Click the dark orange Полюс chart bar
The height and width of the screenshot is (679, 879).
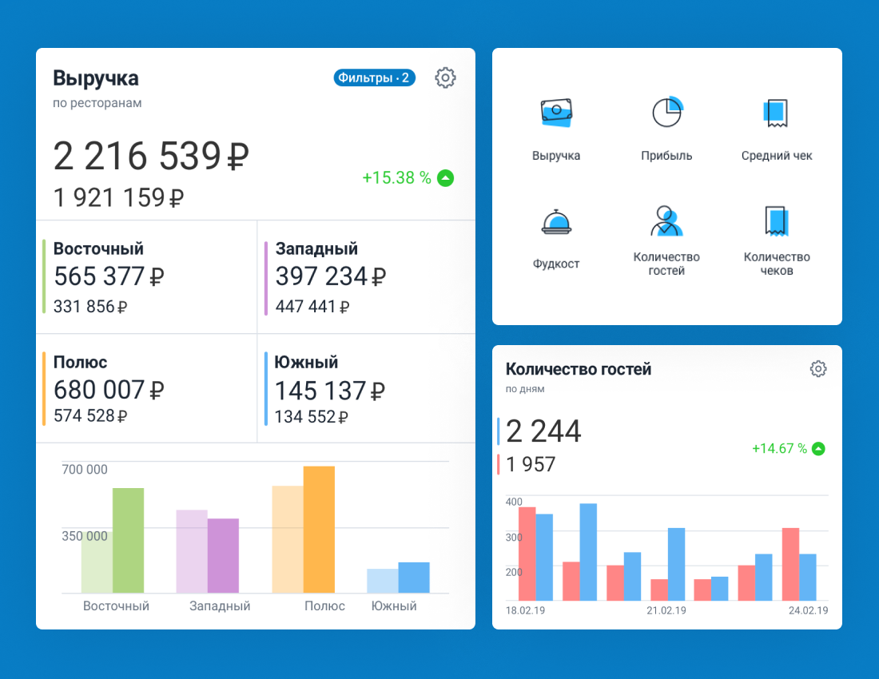click(319, 529)
